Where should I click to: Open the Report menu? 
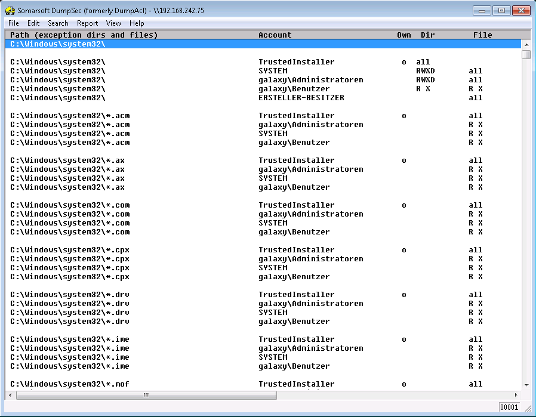pyautogui.click(x=87, y=23)
